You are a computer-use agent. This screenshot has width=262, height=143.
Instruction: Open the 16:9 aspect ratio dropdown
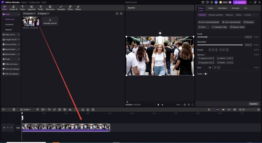(179, 105)
